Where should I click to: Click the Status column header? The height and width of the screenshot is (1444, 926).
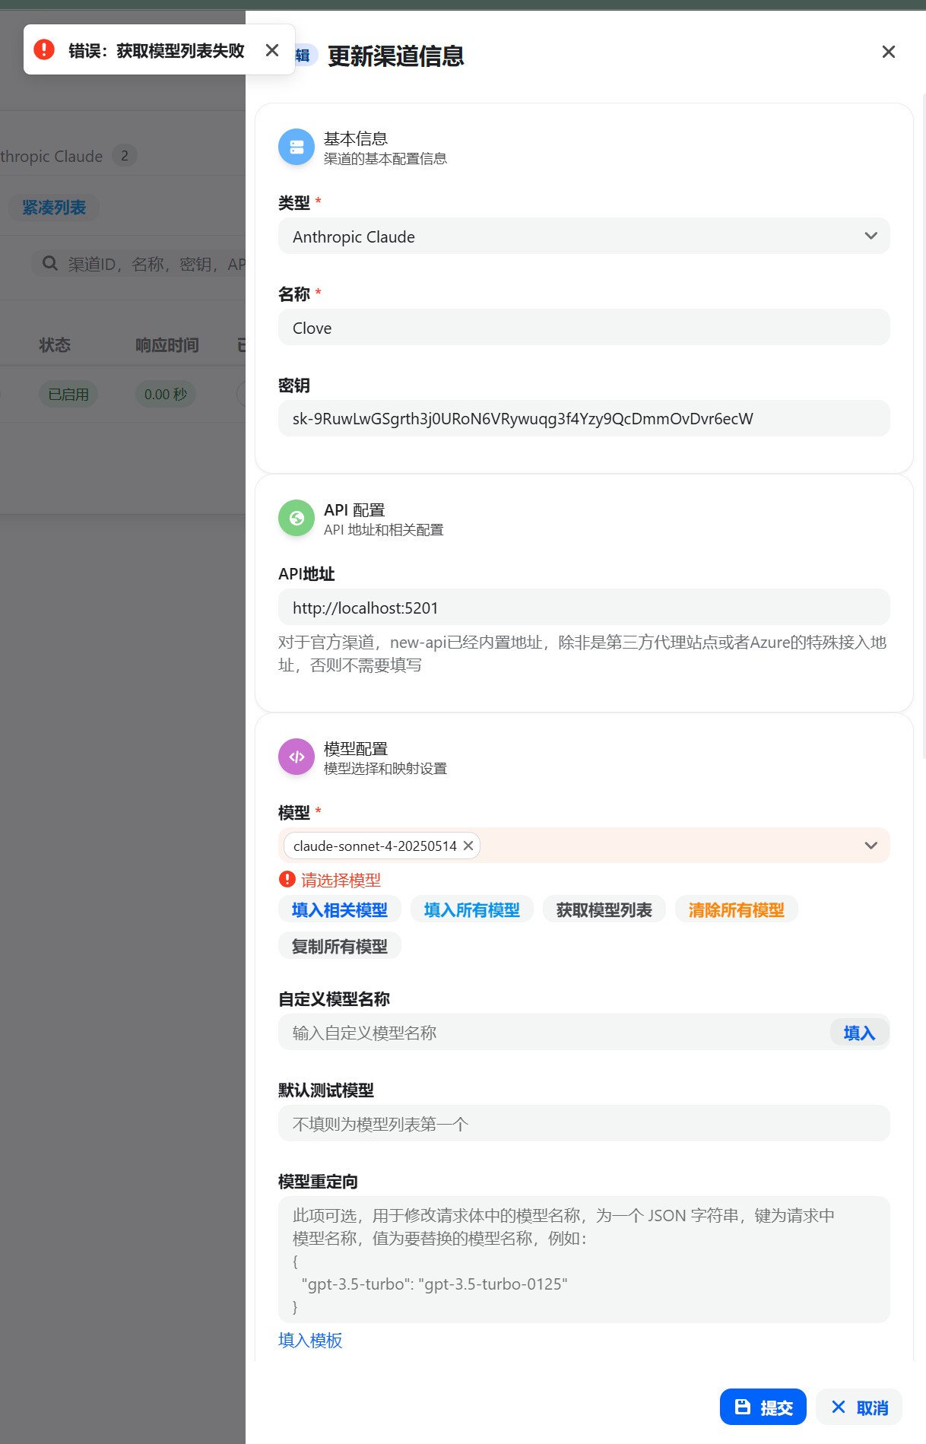(x=55, y=345)
